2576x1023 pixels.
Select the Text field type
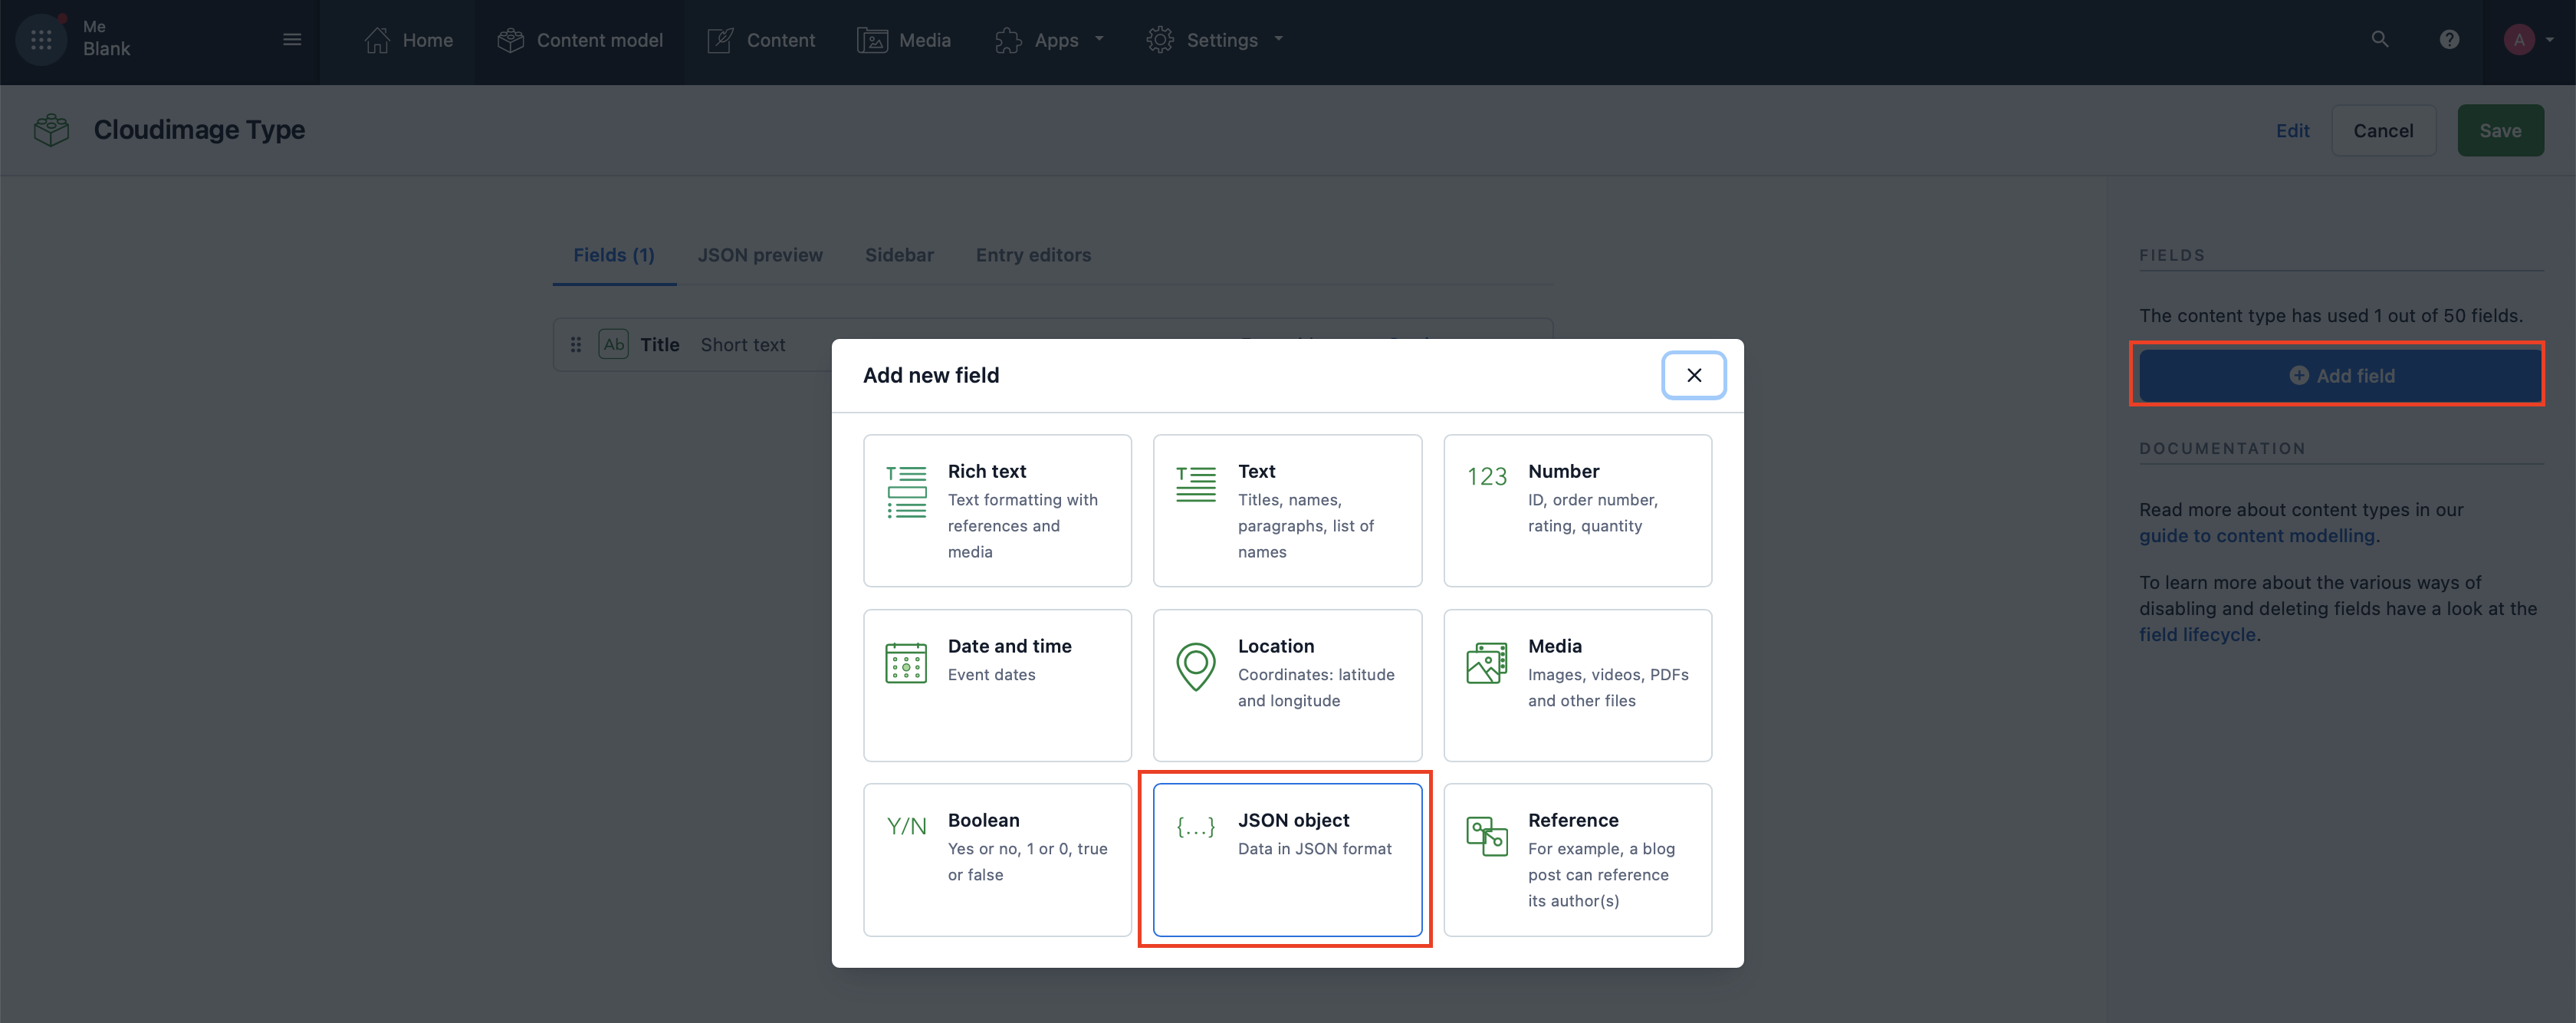point(1287,510)
